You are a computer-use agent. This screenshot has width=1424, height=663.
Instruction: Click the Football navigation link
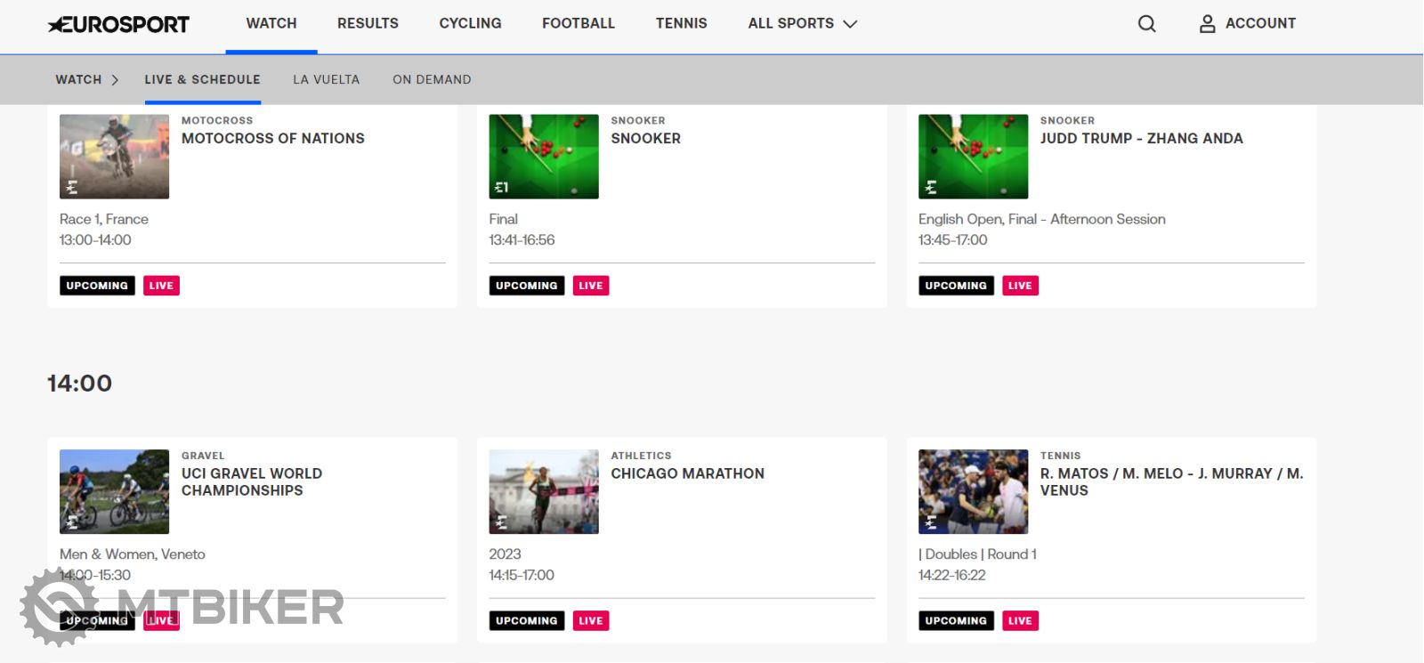click(x=578, y=24)
